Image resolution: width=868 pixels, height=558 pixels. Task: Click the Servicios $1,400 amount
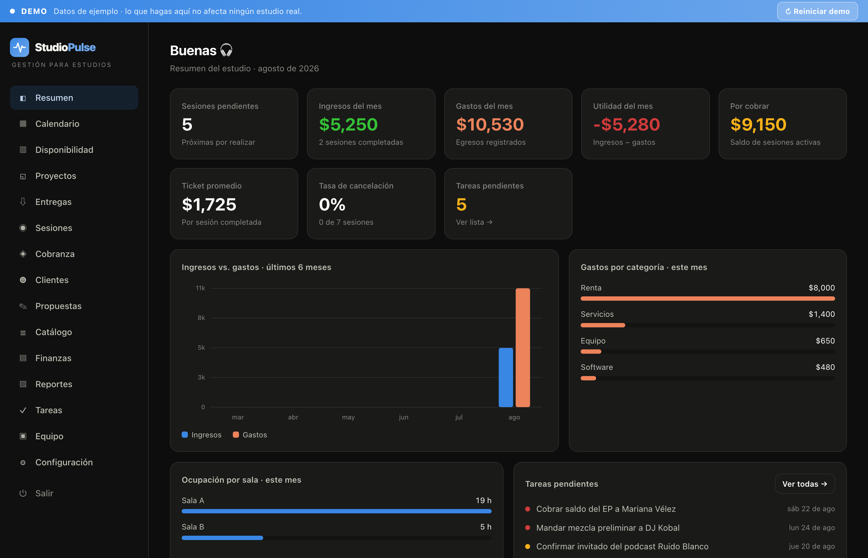[821, 314]
